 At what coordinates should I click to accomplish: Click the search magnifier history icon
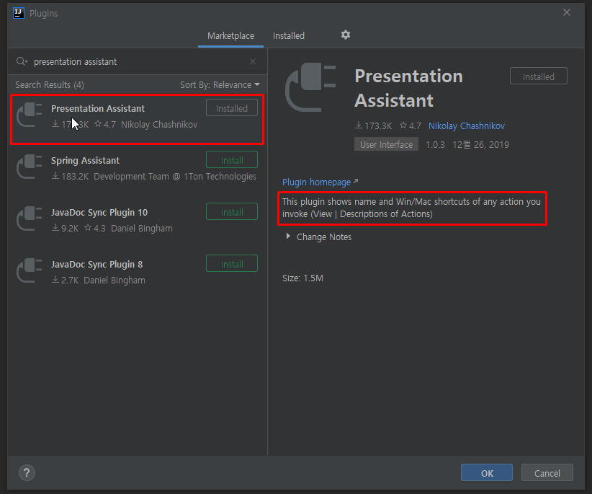tap(22, 61)
